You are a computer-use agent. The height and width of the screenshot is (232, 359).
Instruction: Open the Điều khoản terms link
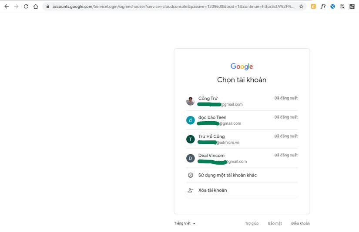[300, 223]
